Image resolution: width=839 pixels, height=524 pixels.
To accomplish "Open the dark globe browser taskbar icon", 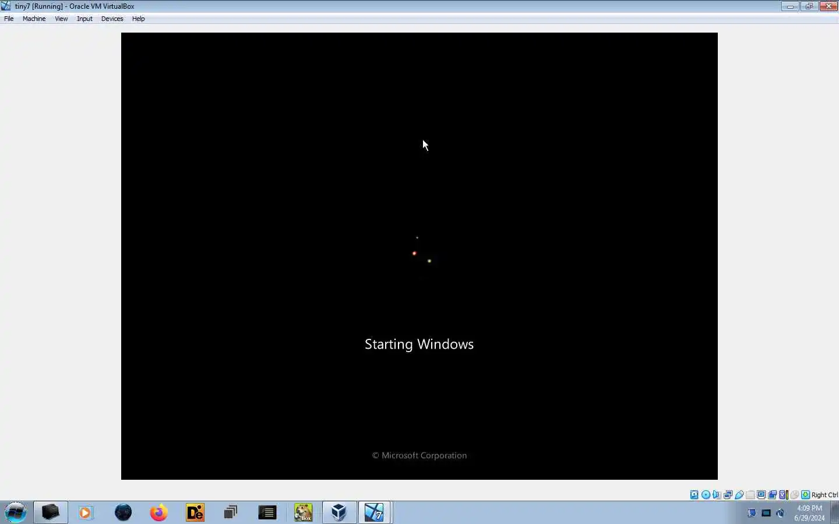I will (123, 512).
